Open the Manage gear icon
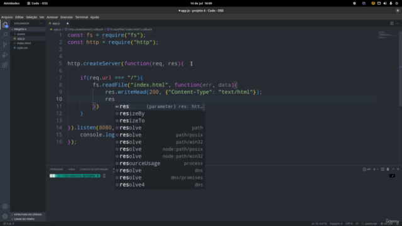Viewport: 402px width, 226px height. [5, 216]
